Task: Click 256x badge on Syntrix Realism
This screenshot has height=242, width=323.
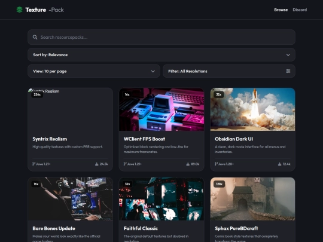Action: (37, 94)
